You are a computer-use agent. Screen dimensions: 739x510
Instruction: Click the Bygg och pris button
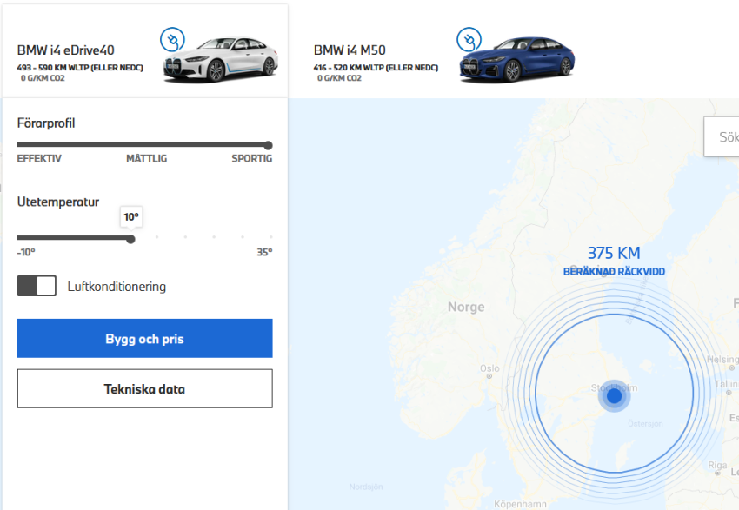[144, 339]
